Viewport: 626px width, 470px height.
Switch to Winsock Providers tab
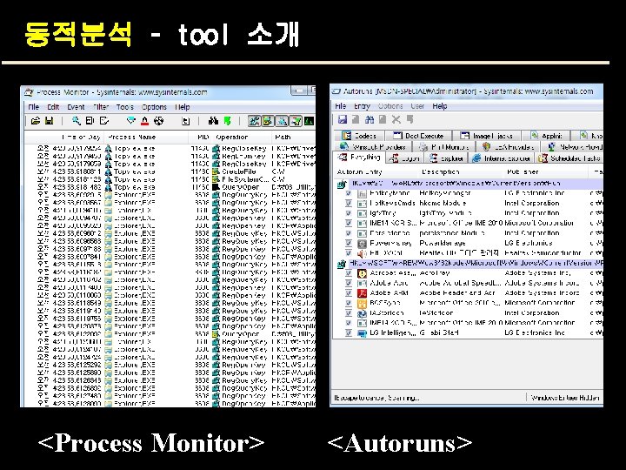pyautogui.click(x=373, y=147)
